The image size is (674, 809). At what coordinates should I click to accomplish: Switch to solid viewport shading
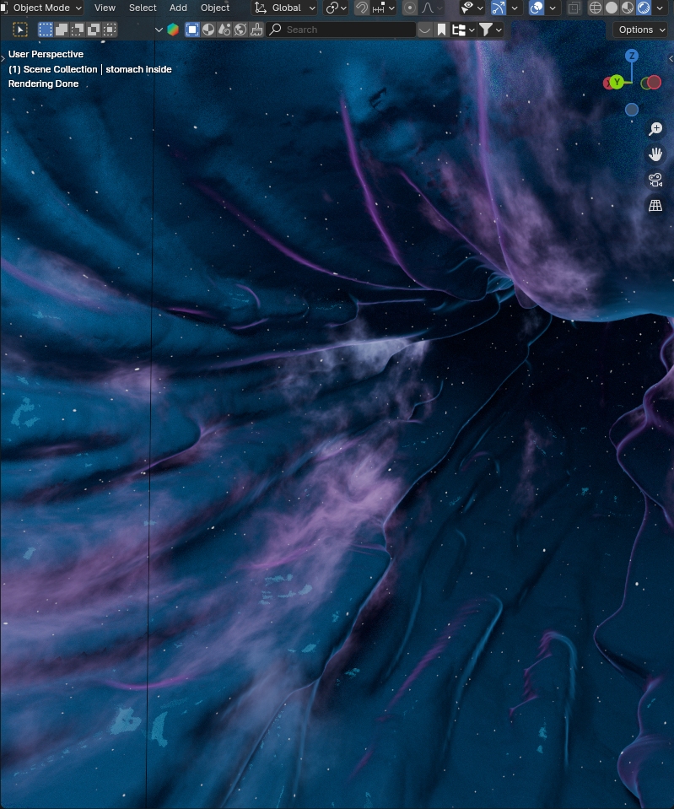(612, 8)
